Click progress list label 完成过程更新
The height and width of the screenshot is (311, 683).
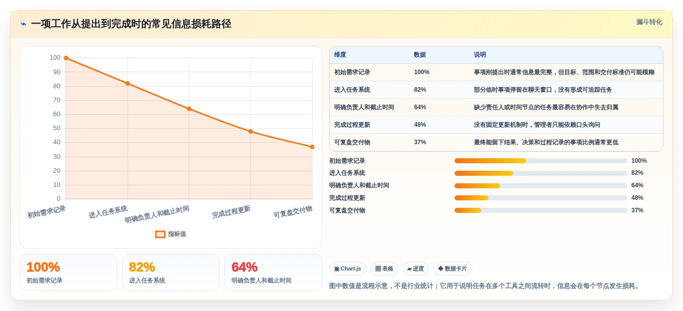click(347, 198)
